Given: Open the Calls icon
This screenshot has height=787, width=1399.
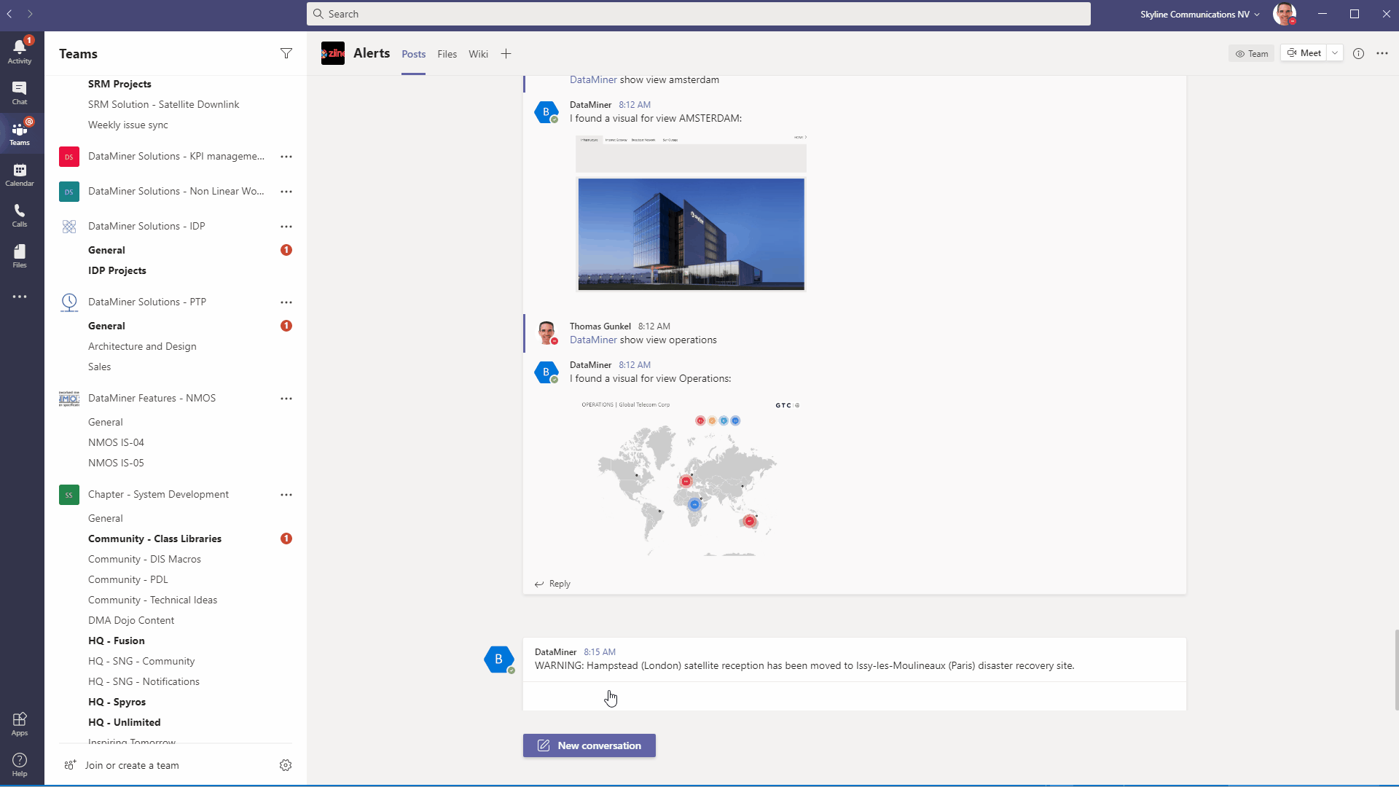Looking at the screenshot, I should click(20, 215).
